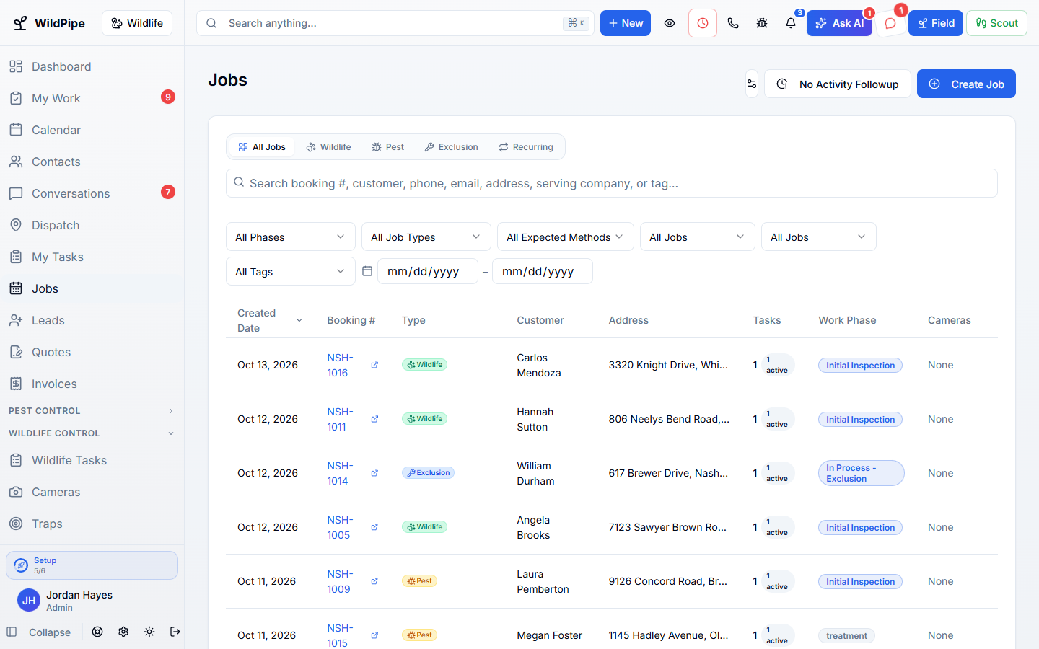Click No Activity Followup button
Image resolution: width=1039 pixels, height=649 pixels.
pos(838,84)
